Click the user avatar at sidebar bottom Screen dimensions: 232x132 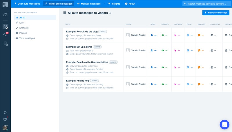tap(5, 128)
